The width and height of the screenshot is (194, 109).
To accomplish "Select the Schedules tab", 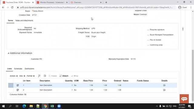I will 18,69.
